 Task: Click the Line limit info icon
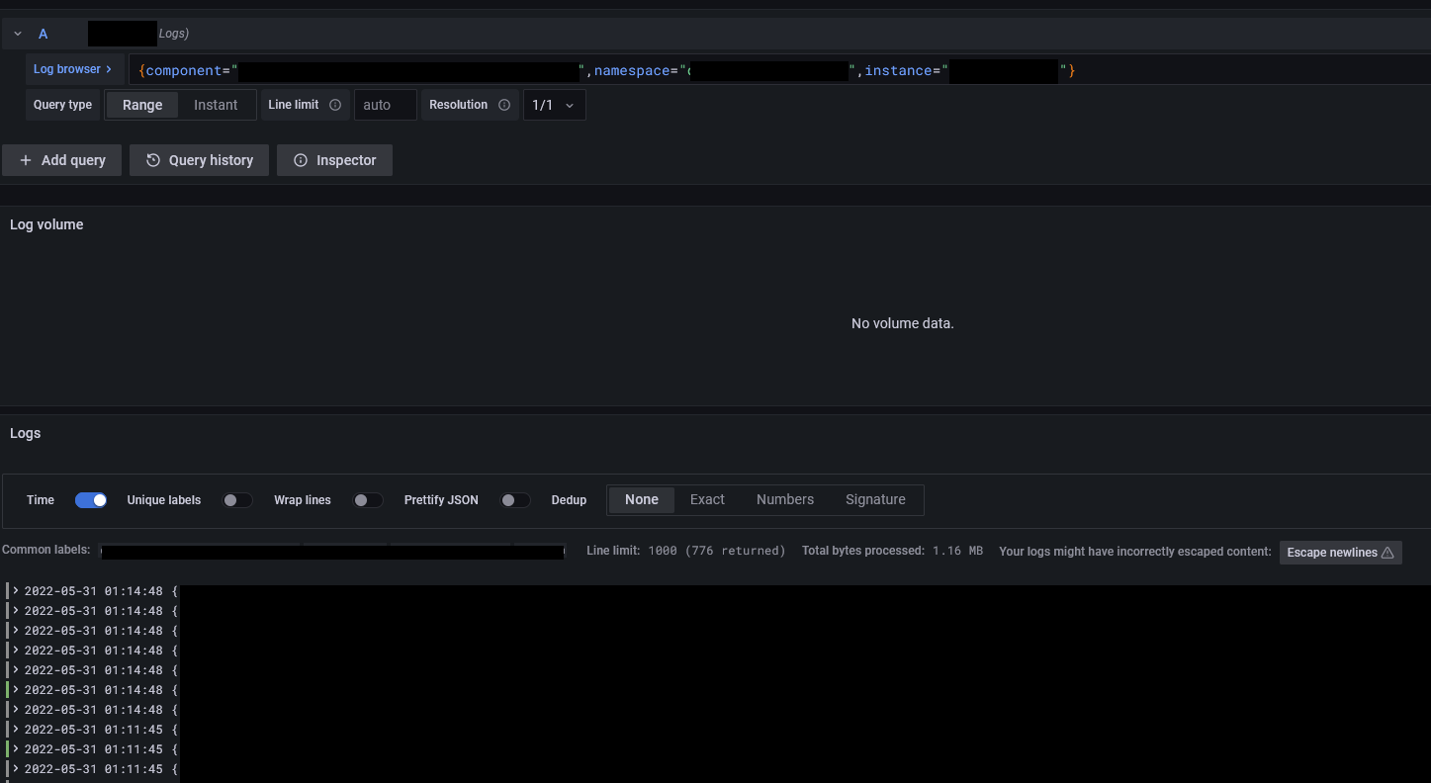click(x=334, y=104)
